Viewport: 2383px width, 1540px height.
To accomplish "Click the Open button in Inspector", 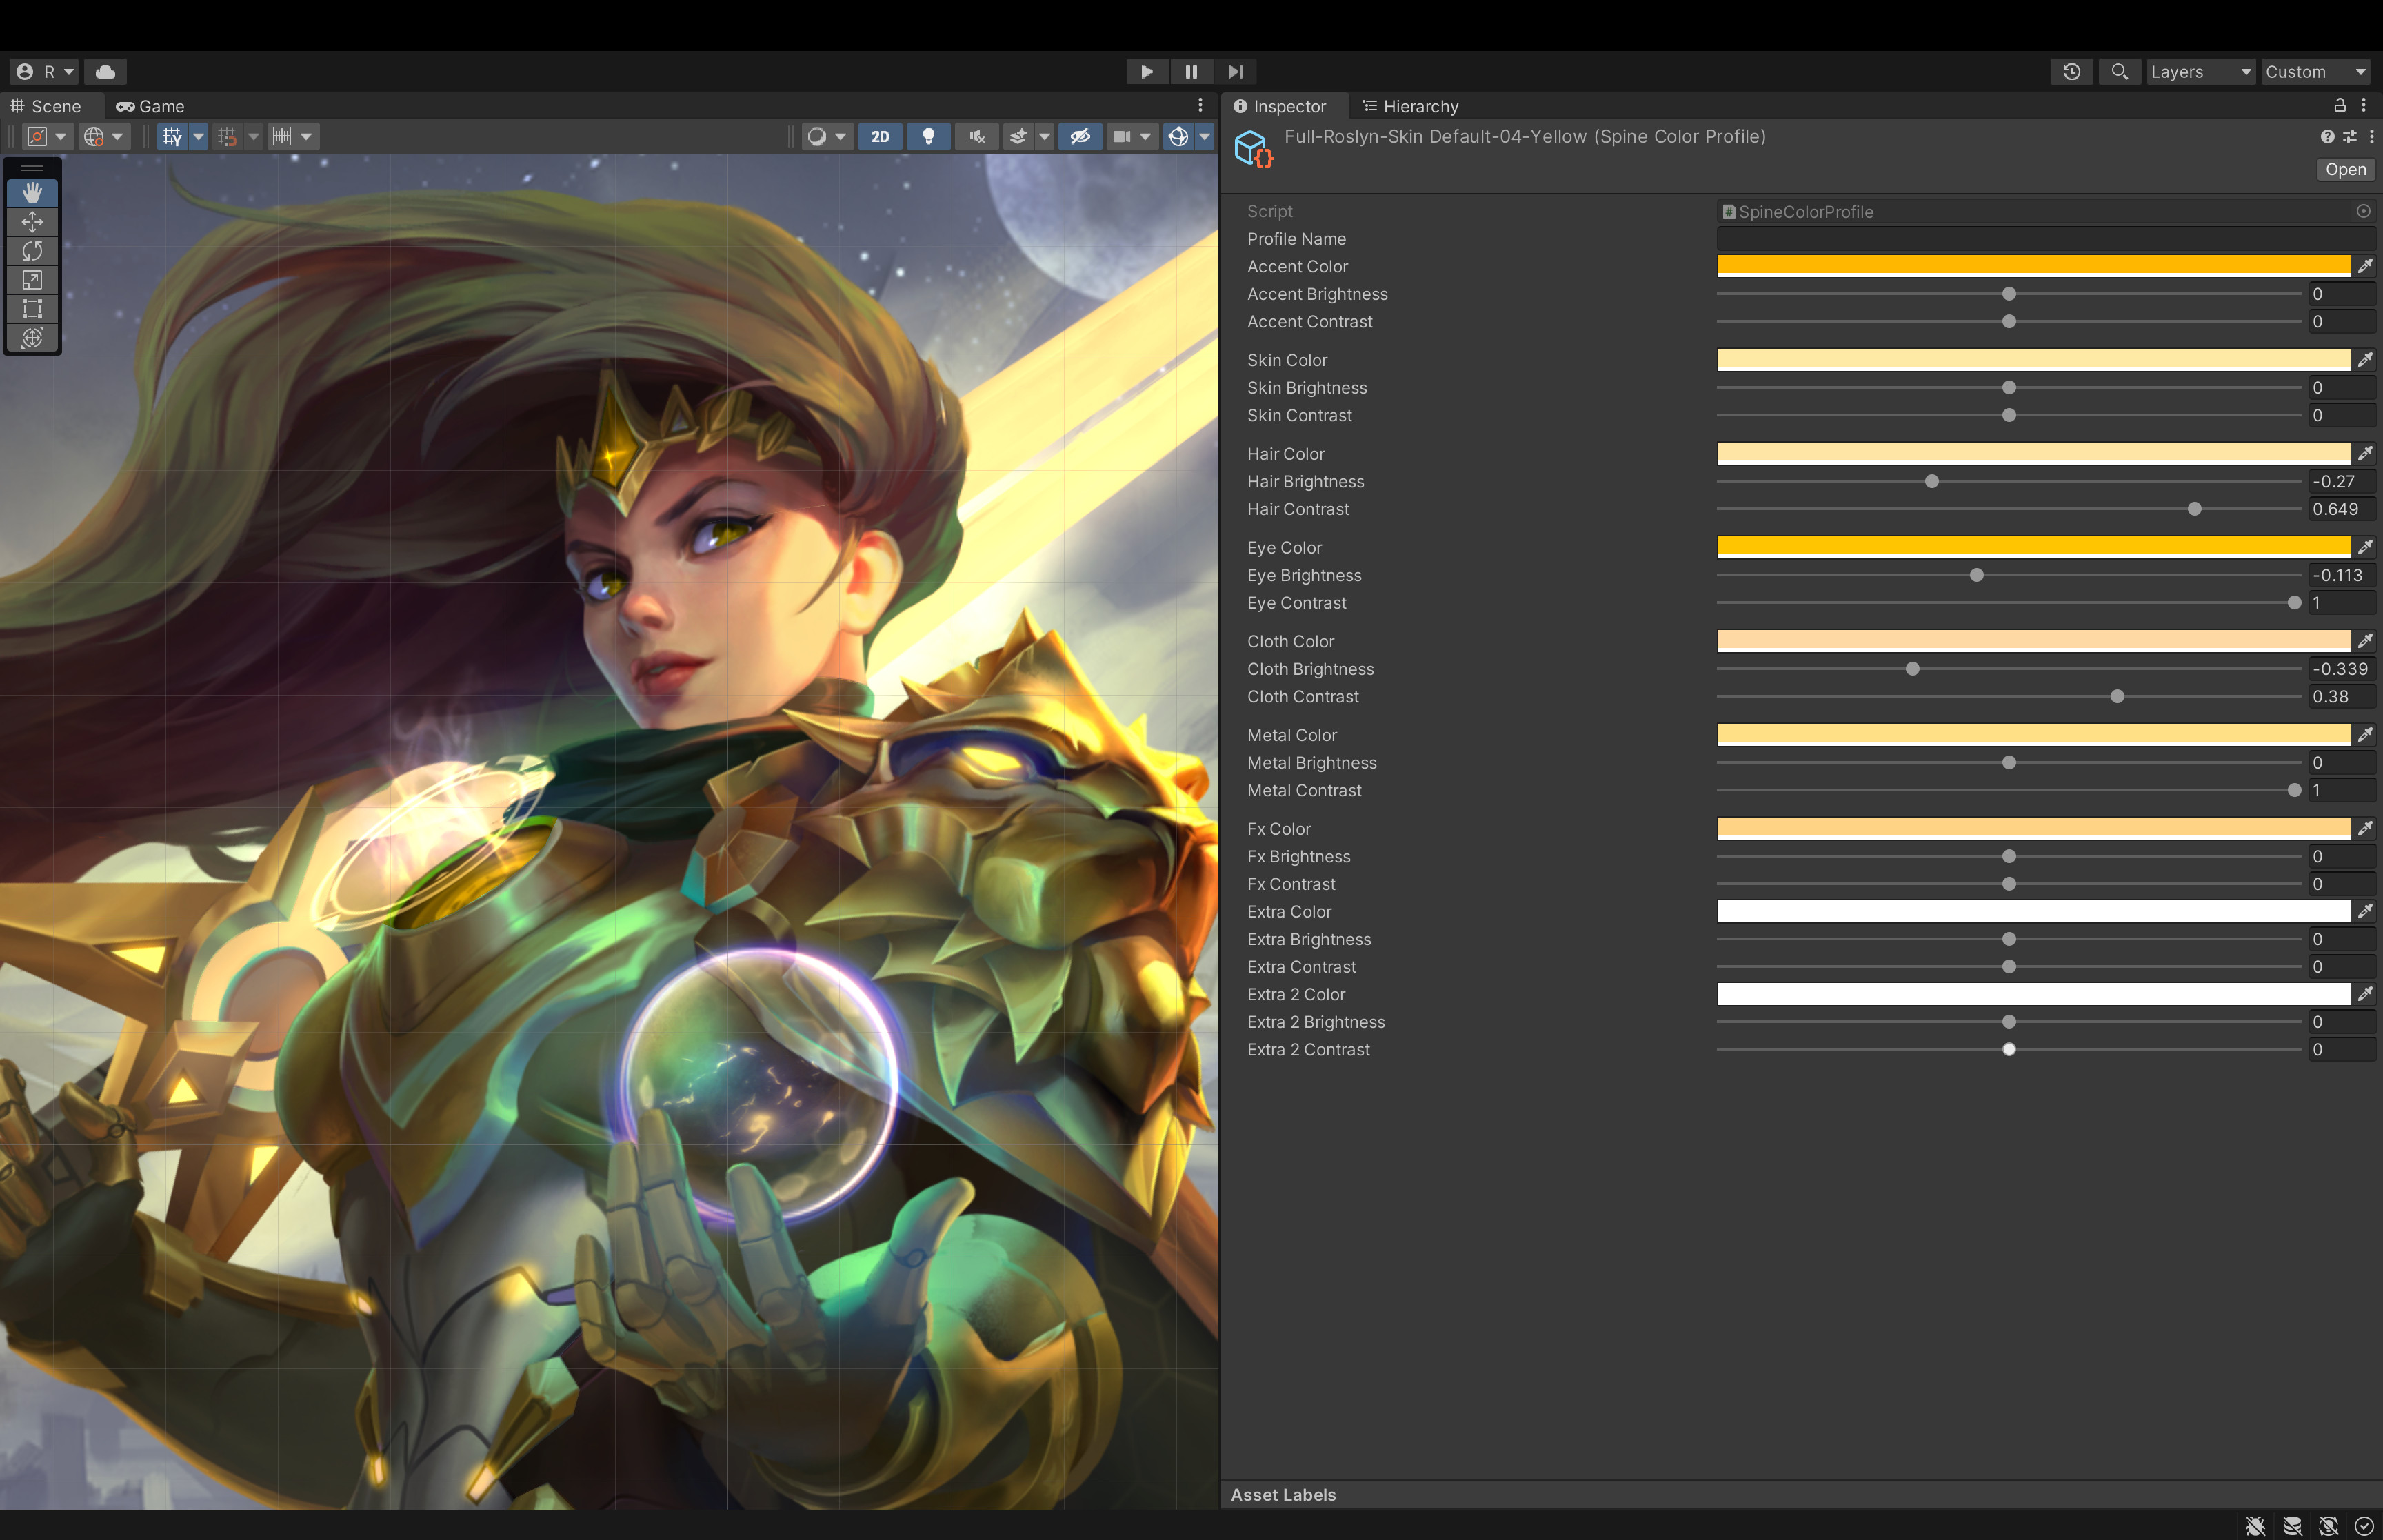I will (x=2345, y=170).
